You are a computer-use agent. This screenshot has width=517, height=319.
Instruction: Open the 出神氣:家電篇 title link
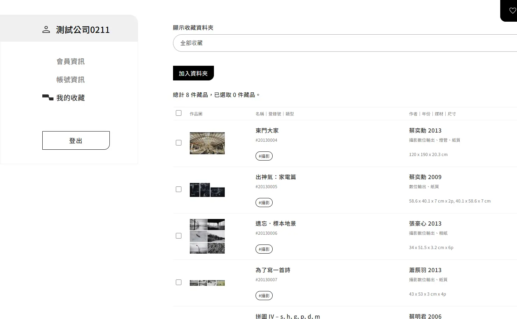(x=275, y=177)
